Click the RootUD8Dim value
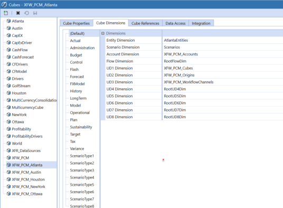283x208 pixels. coord(175,117)
